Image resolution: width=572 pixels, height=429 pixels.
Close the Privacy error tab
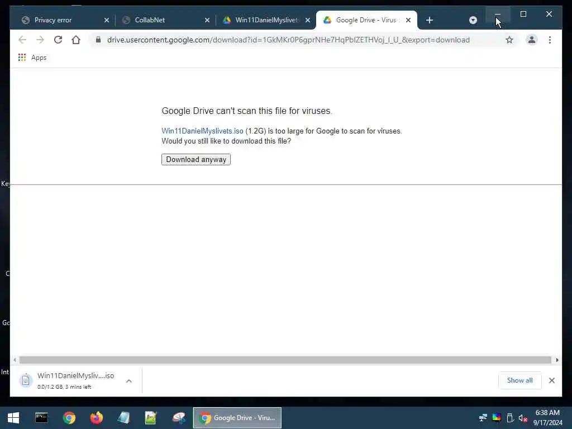107,20
